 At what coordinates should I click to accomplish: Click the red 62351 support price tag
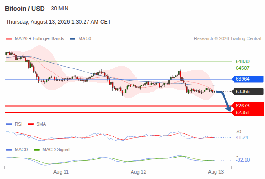pos(248,112)
